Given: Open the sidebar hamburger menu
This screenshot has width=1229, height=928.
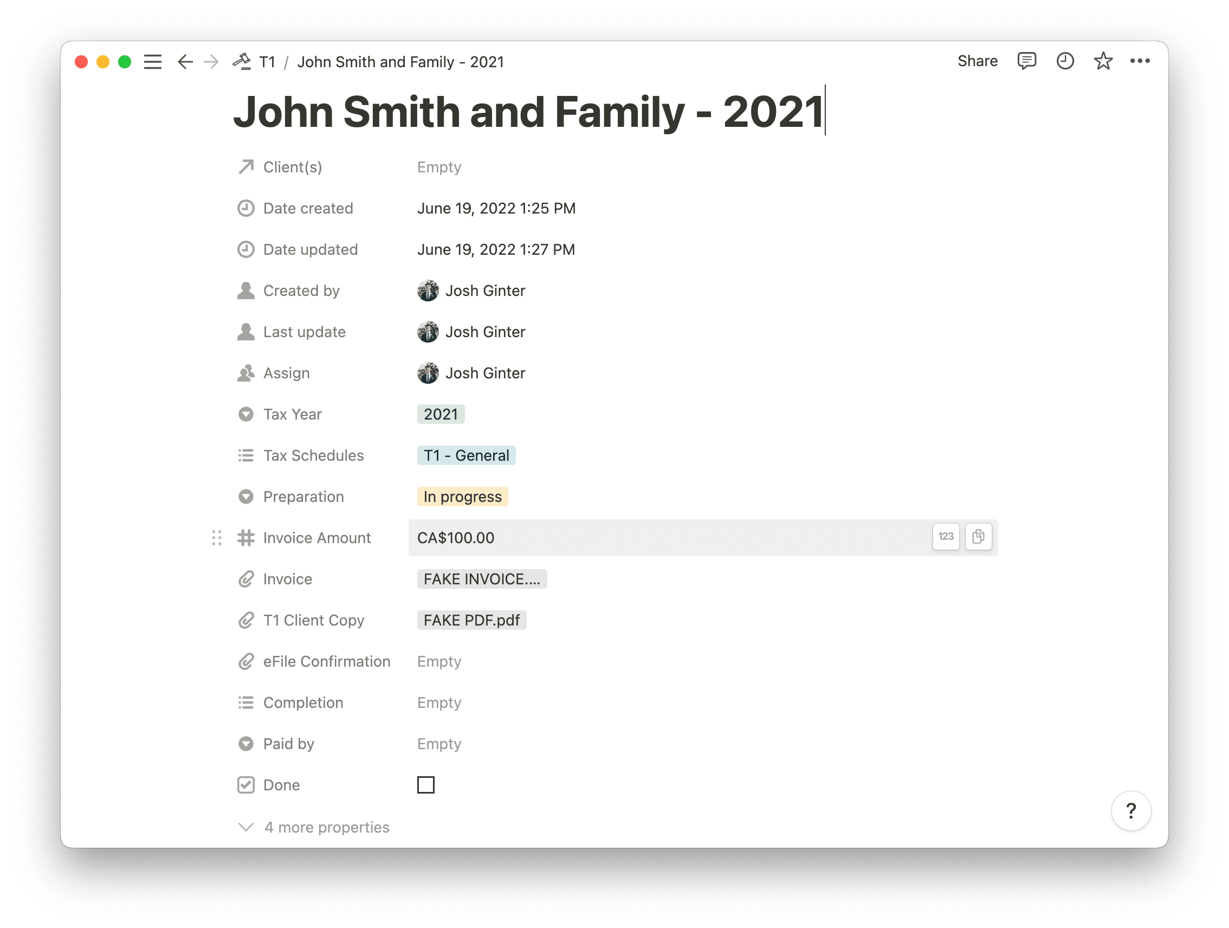Looking at the screenshot, I should click(153, 62).
